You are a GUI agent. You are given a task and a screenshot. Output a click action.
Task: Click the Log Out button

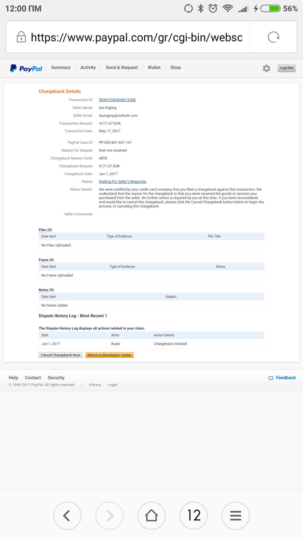pos(286,68)
